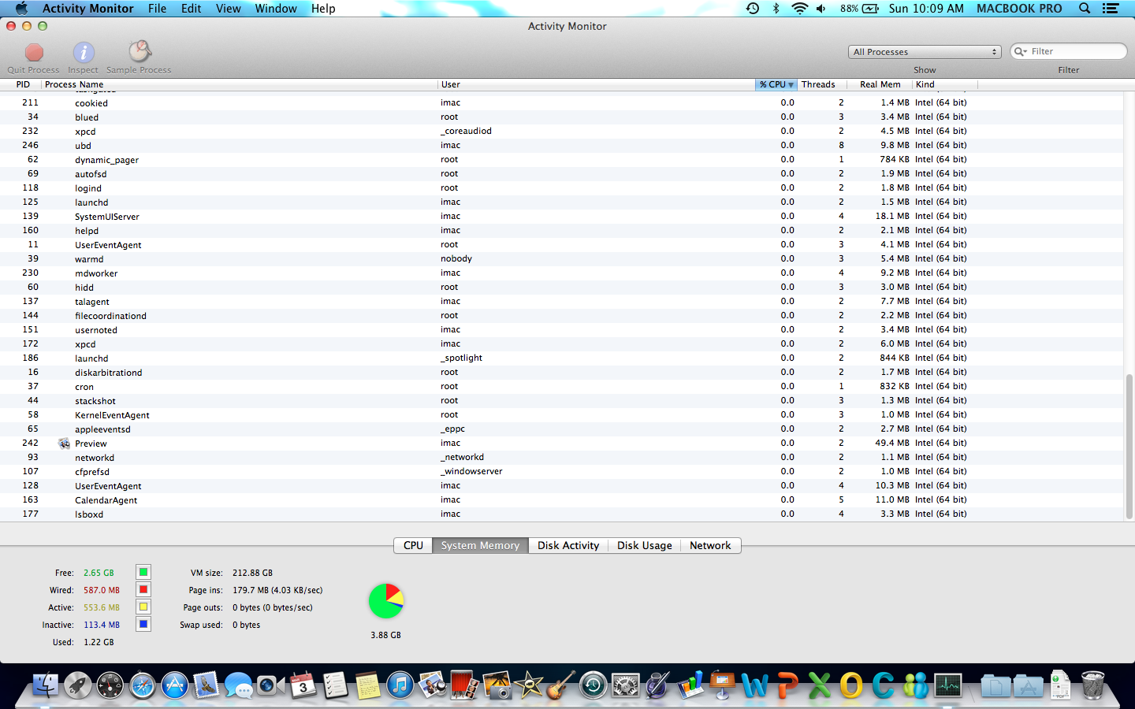This screenshot has width=1135, height=709.
Task: Click the Wi-Fi status icon in the menu bar
Action: pos(799,8)
